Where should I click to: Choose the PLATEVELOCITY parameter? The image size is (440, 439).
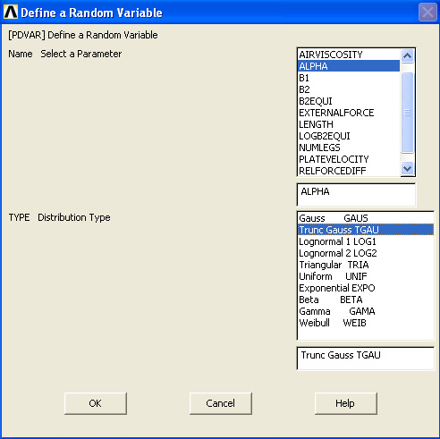[349, 159]
